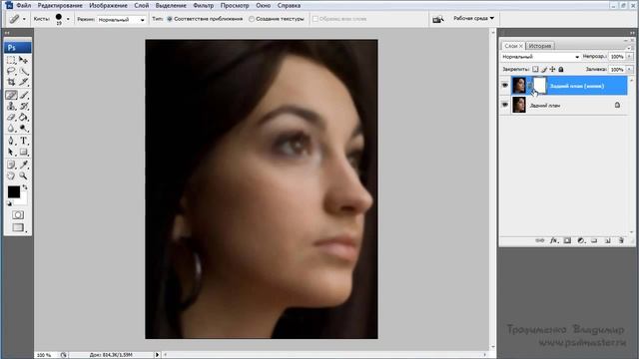Select the Eraser tool
This screenshot has width=639, height=359.
pyautogui.click(x=11, y=118)
